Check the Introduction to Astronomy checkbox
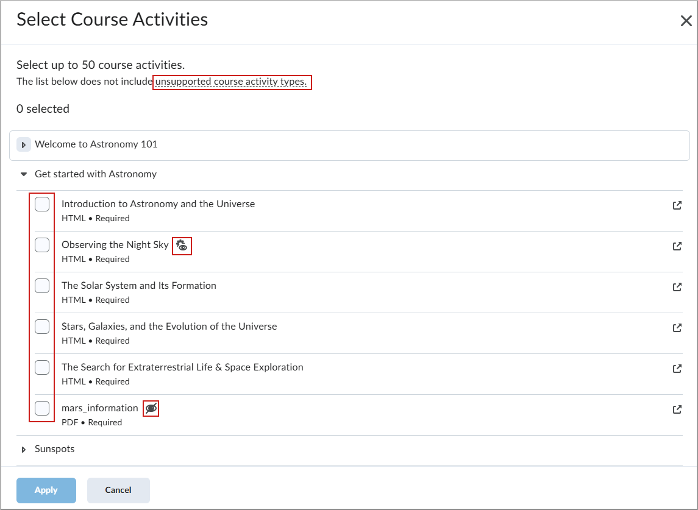The image size is (698, 510). pyautogui.click(x=42, y=204)
